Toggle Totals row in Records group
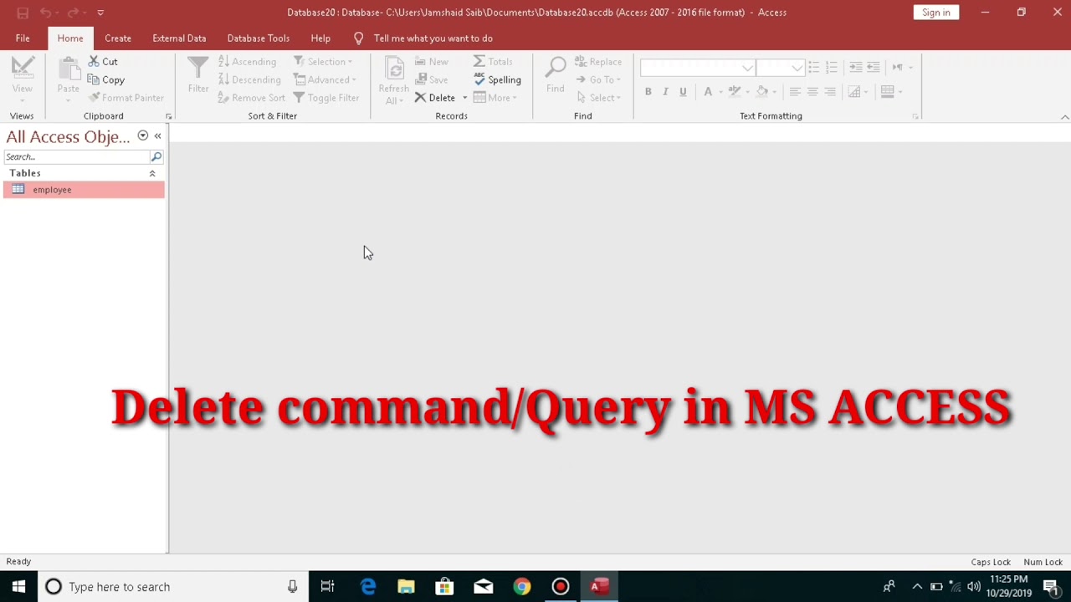Image resolution: width=1071 pixels, height=602 pixels. point(493,62)
